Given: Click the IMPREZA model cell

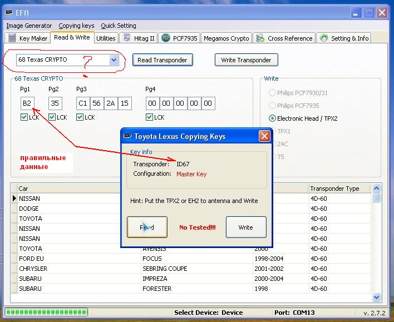Looking at the screenshot, I should click(197, 279).
